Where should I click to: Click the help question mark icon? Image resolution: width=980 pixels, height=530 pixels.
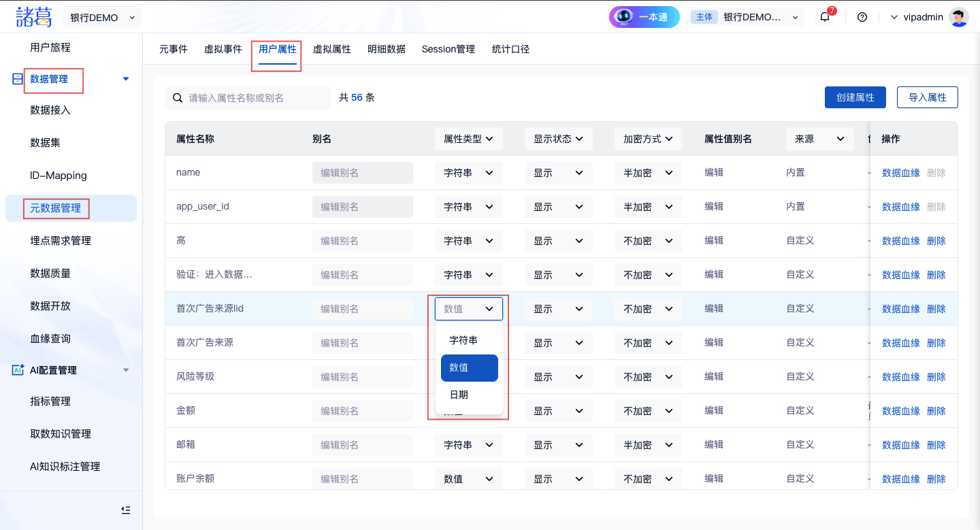click(x=862, y=18)
